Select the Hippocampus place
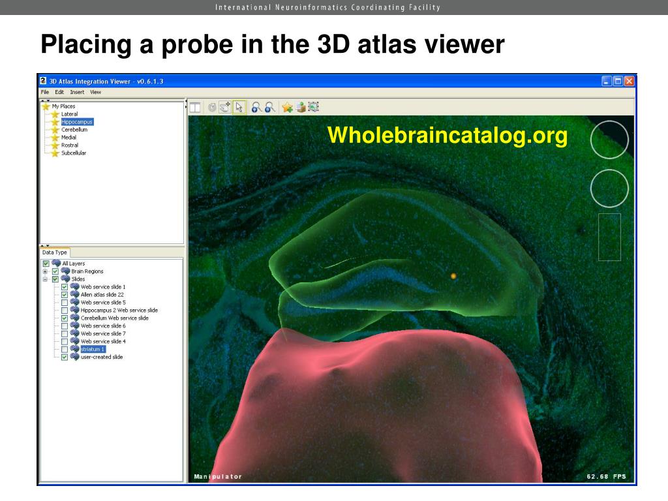This screenshot has width=668, height=501. 77,122
